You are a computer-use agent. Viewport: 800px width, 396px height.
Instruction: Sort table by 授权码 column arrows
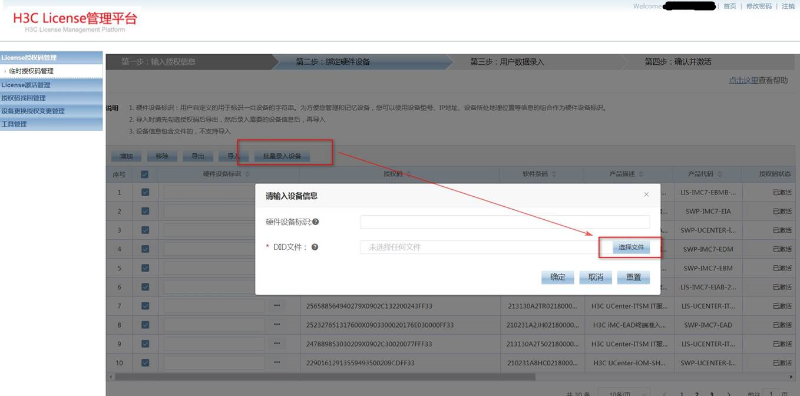tap(409, 174)
